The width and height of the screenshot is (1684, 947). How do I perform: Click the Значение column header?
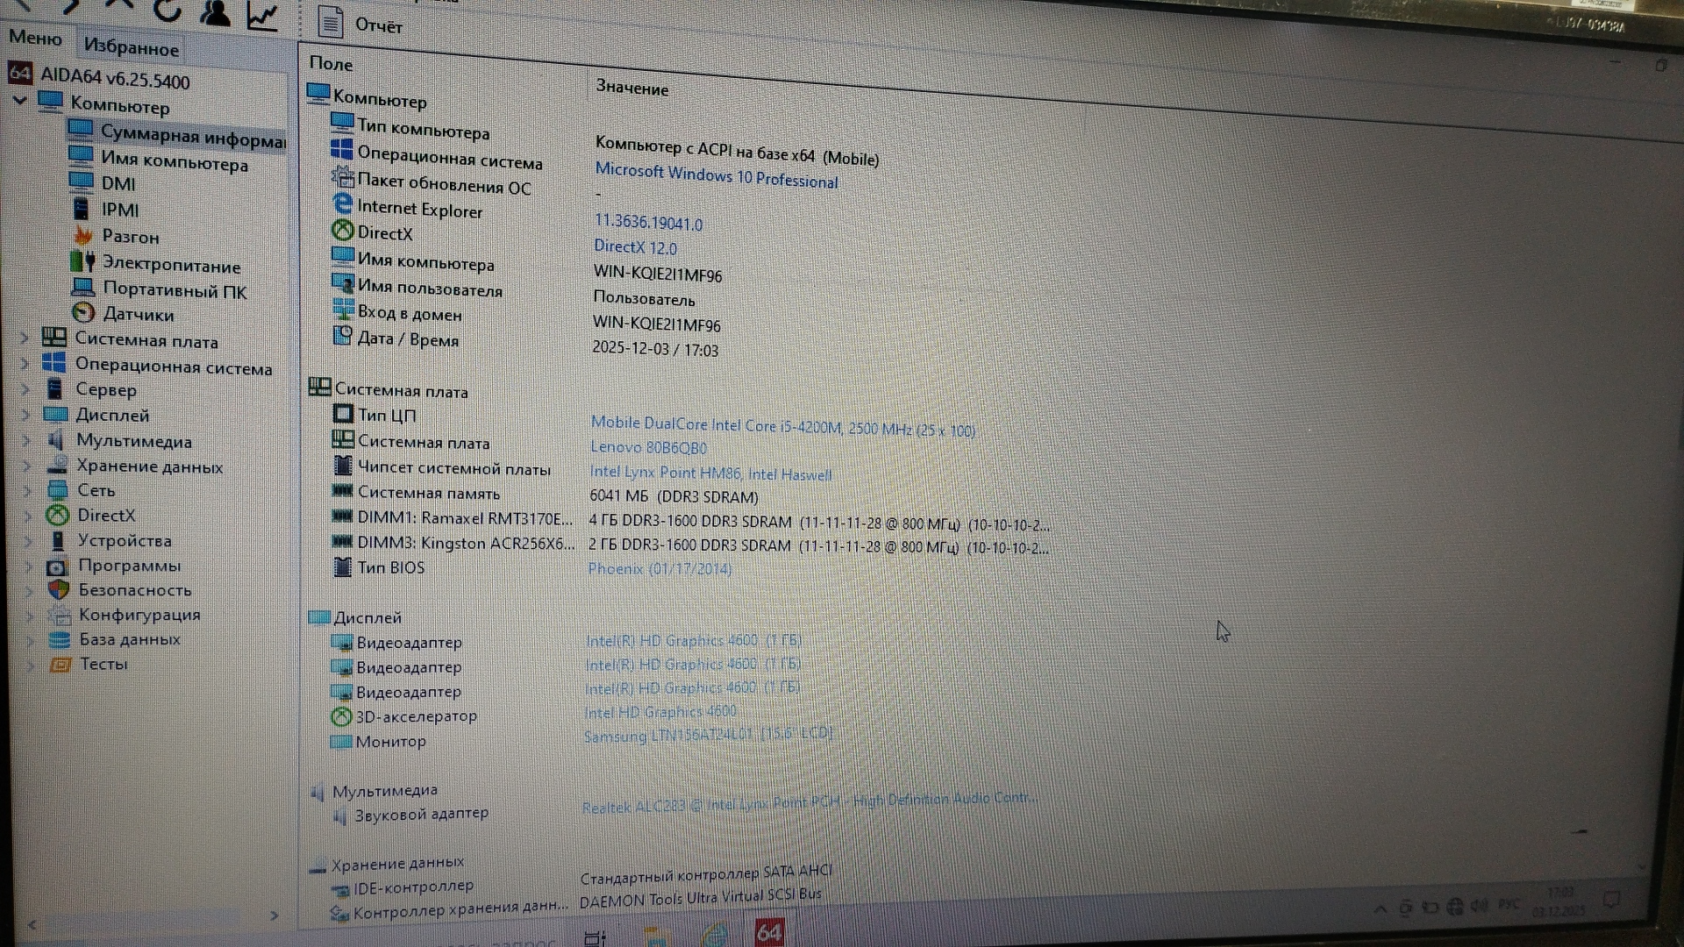(x=631, y=89)
